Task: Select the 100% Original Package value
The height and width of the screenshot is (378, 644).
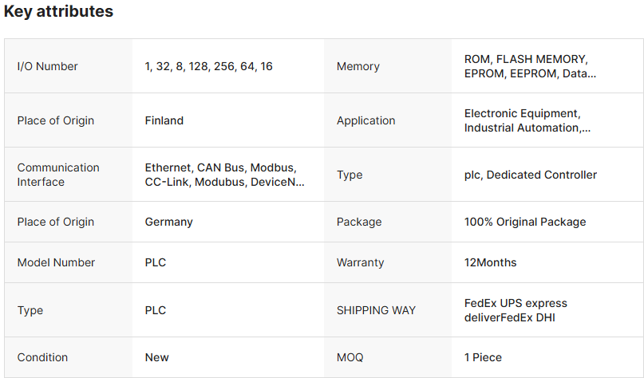Action: point(525,222)
